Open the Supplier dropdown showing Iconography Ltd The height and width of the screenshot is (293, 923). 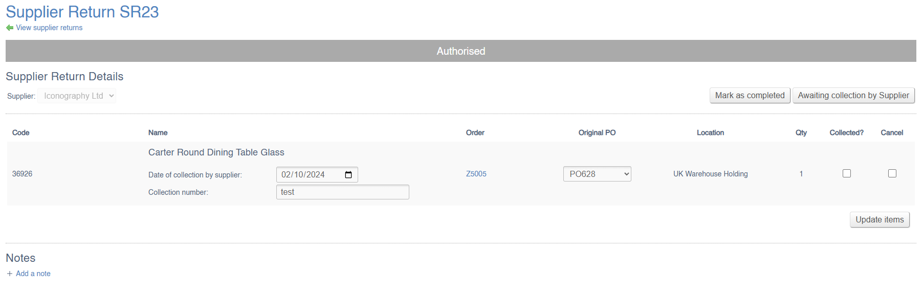pos(77,96)
